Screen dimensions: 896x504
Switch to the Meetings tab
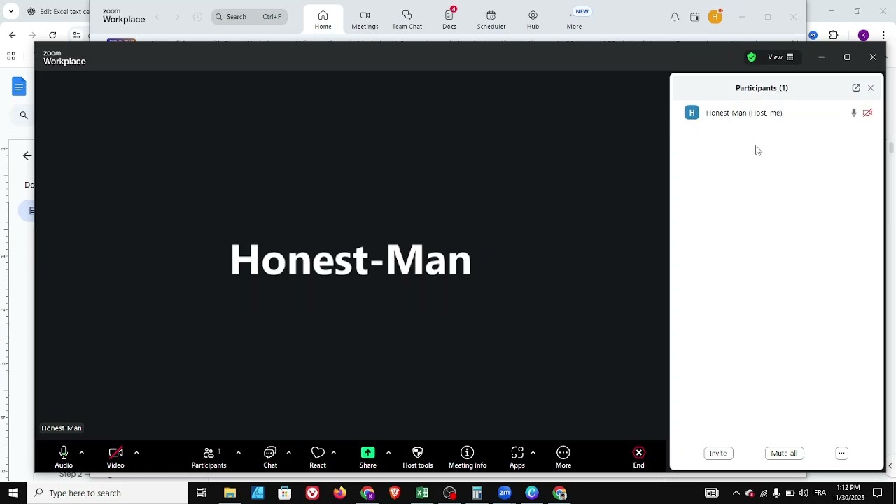coord(365,20)
